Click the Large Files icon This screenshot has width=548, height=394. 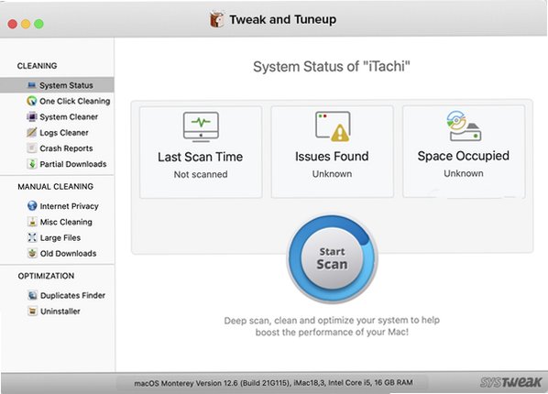coord(32,237)
